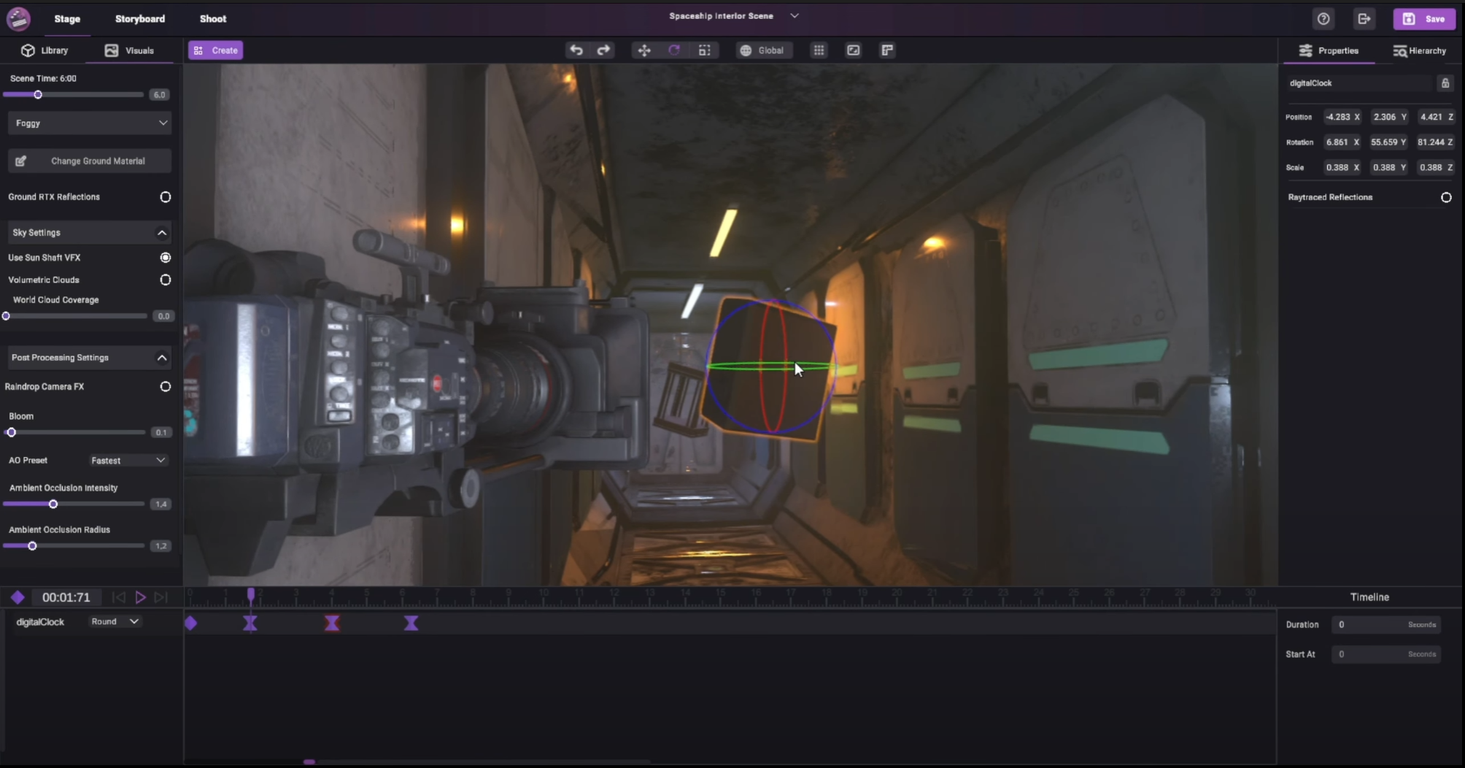Click the Change Ground Material button
The image size is (1465, 768).
[x=89, y=161]
